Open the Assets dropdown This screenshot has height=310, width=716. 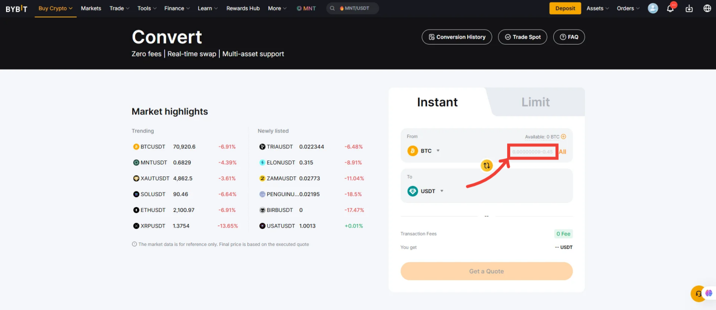[x=598, y=8]
